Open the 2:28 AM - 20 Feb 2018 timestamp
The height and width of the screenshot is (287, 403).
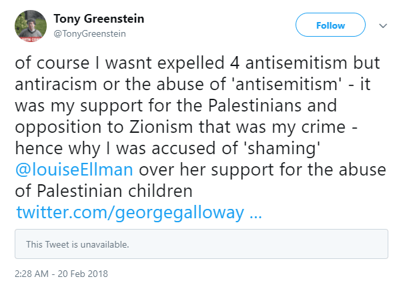(x=61, y=274)
